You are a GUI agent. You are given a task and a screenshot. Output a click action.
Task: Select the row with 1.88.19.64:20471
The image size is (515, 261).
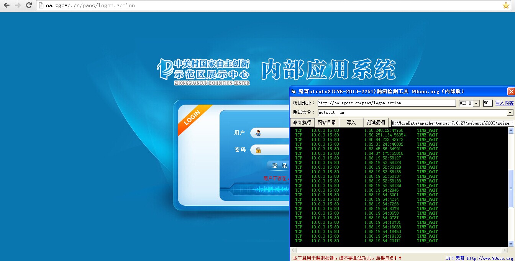click(366, 241)
